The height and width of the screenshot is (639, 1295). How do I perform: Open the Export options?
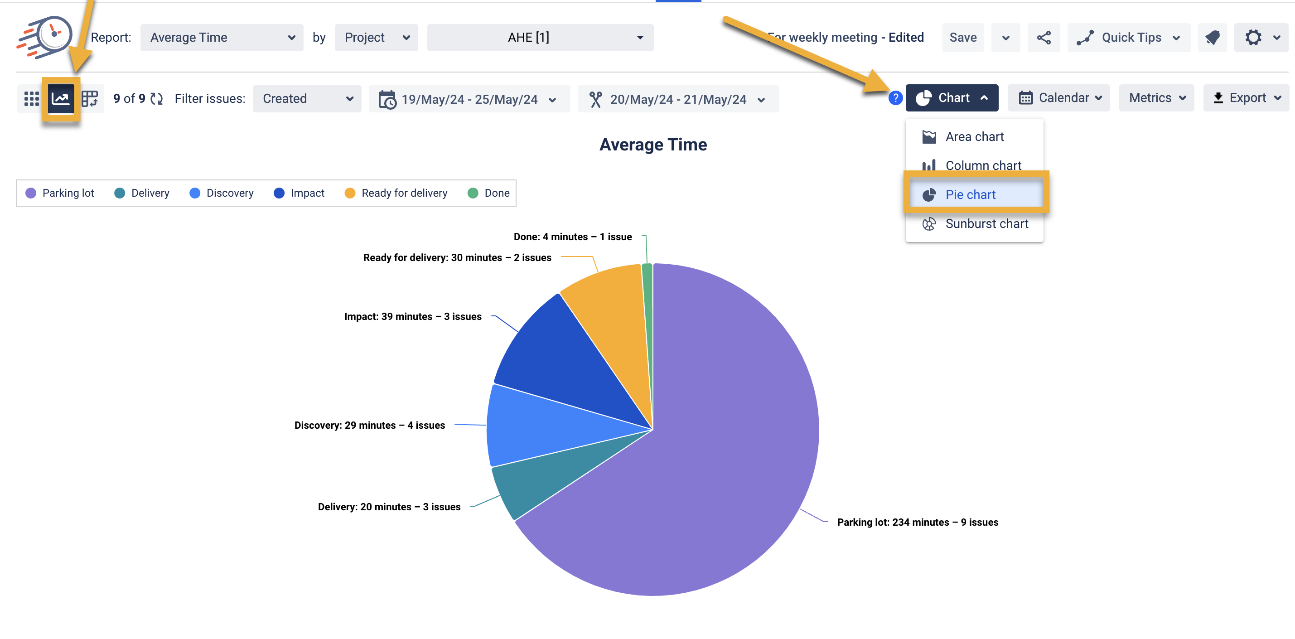click(x=1246, y=97)
